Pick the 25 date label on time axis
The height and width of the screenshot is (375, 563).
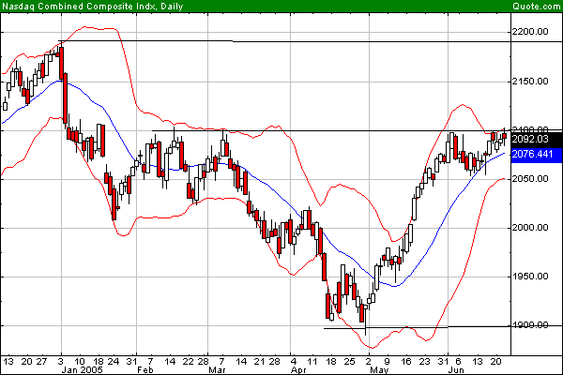(x=350, y=361)
